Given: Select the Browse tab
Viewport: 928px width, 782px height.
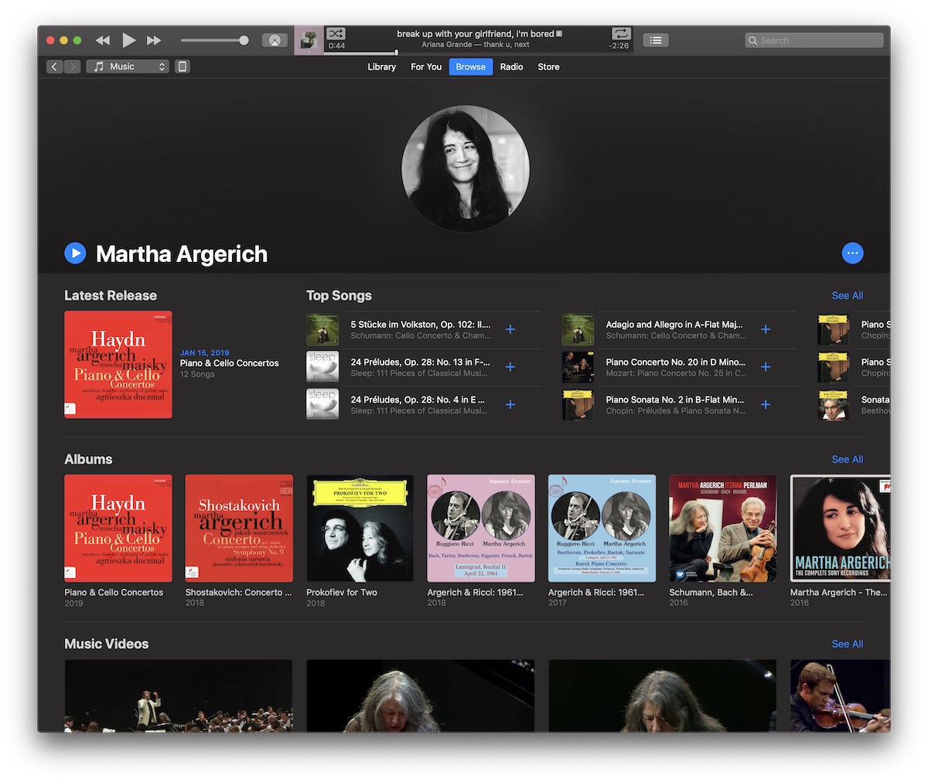Looking at the screenshot, I should point(471,67).
